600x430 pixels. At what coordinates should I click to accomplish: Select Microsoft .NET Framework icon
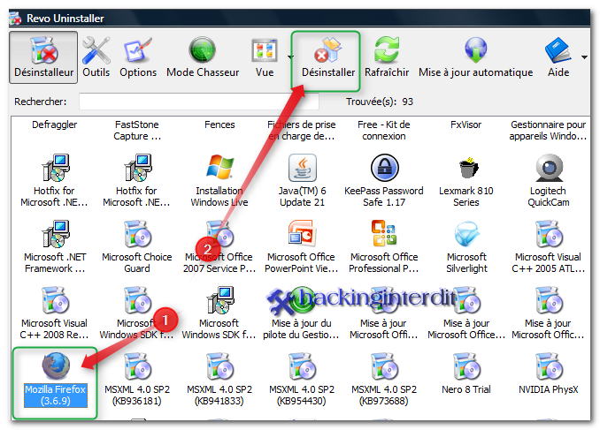[x=56, y=234]
